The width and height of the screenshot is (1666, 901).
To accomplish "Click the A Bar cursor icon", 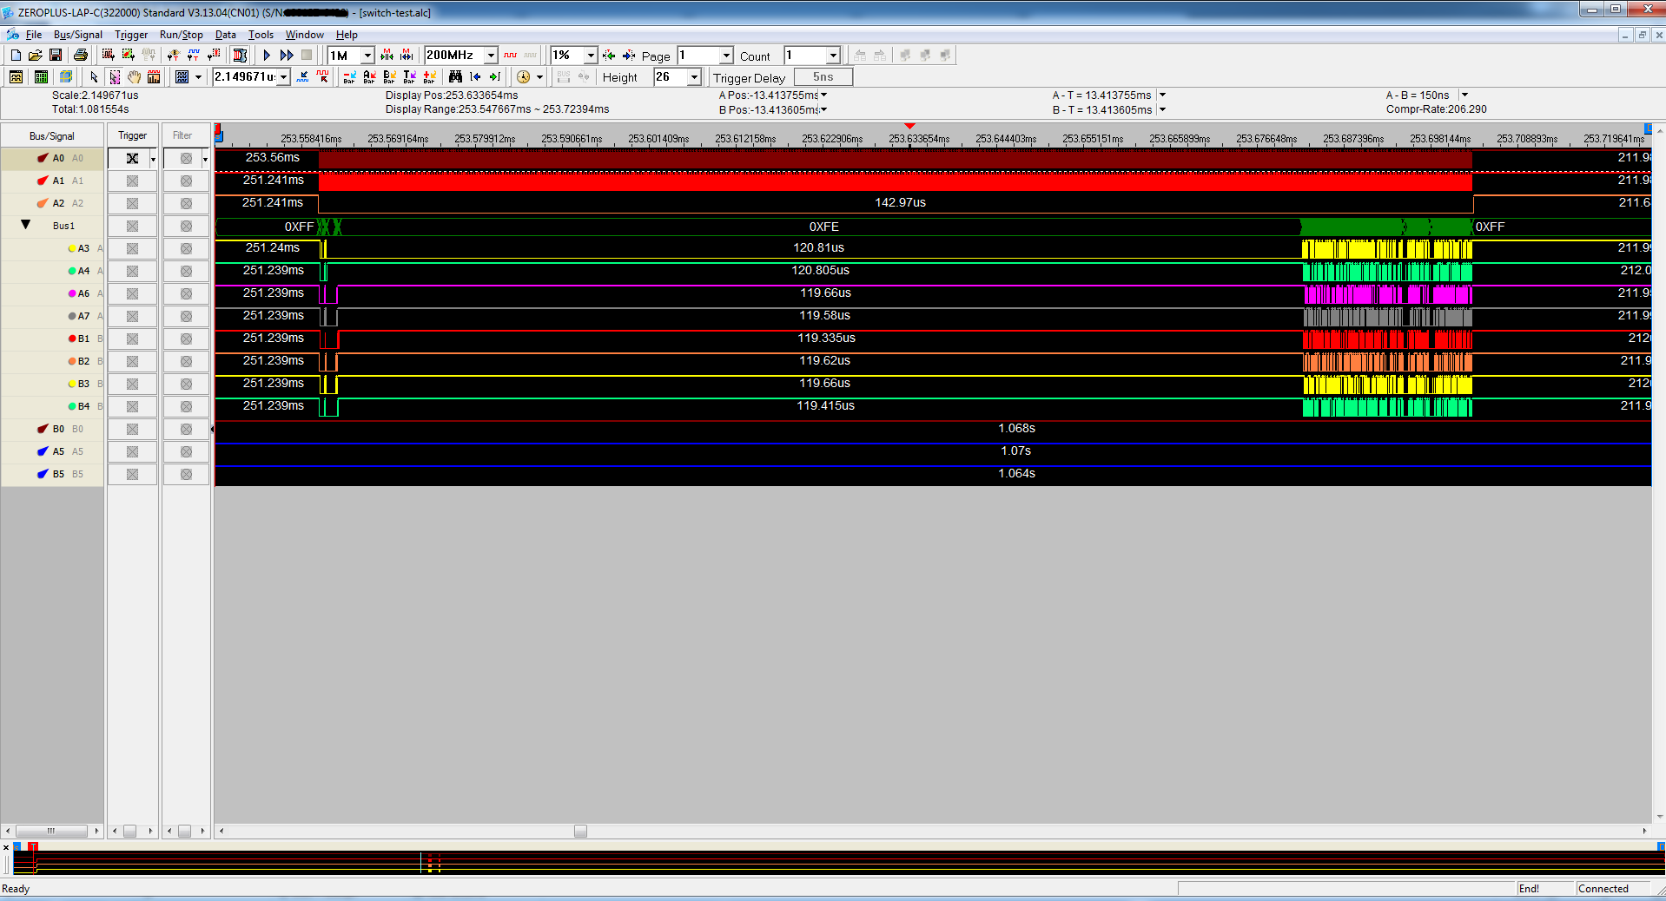I will [369, 77].
